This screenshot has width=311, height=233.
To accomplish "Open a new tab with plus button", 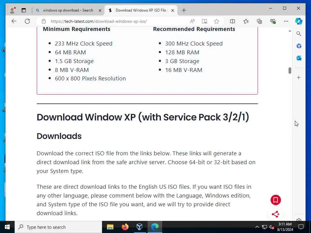I will click(184, 10).
